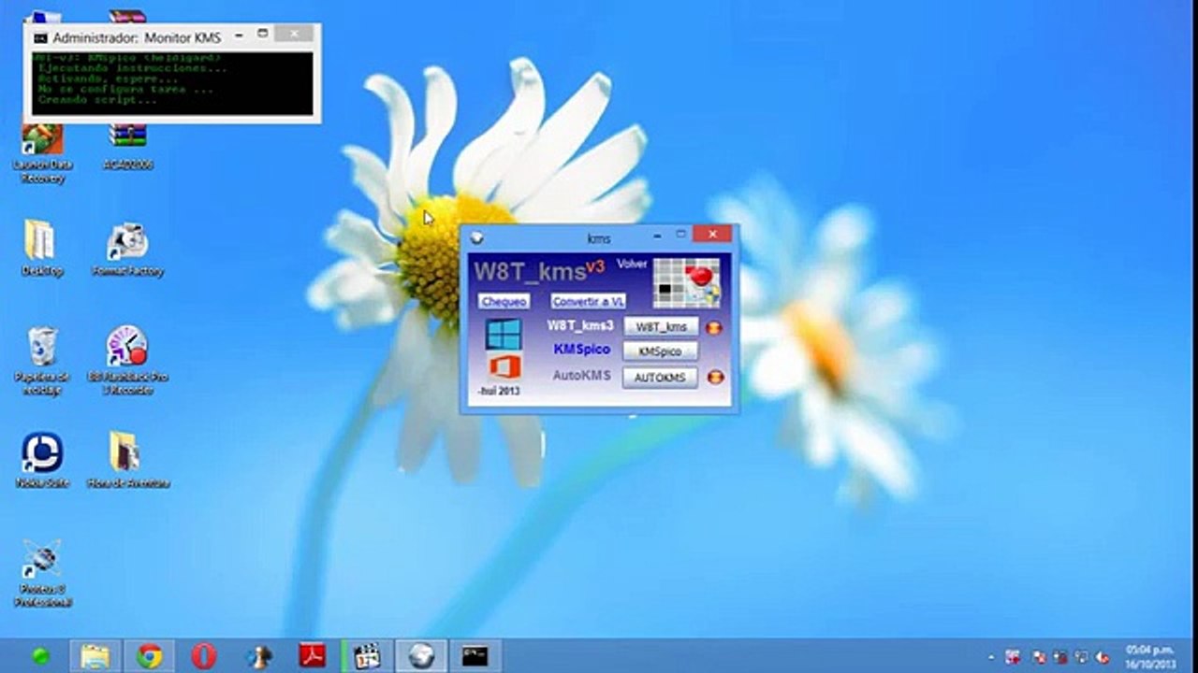This screenshot has width=1198, height=673.
Task: Click the Monitor KMS console system icon
Action: (40, 38)
